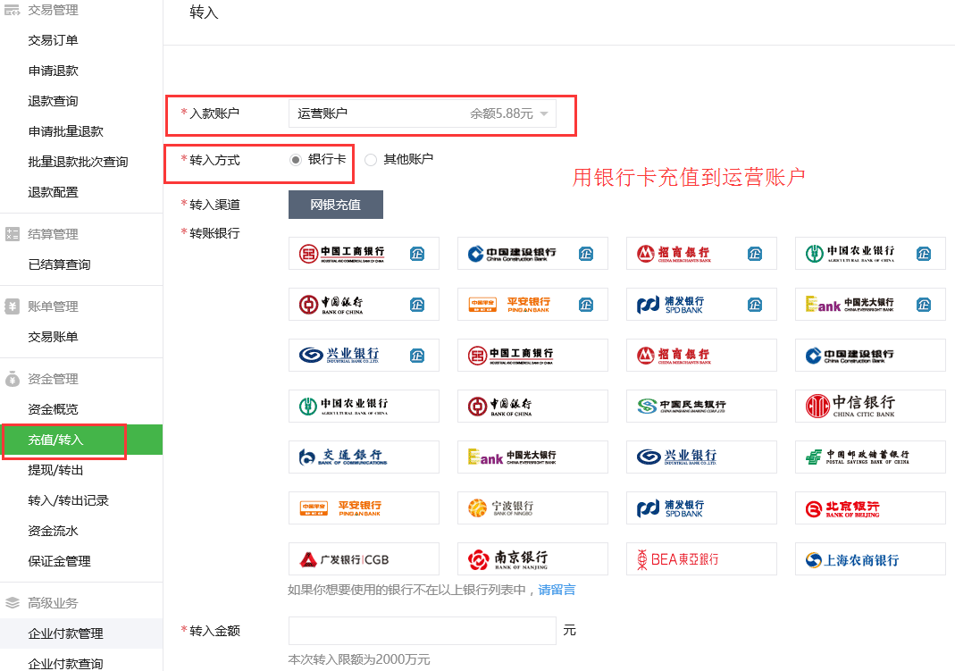Image resolution: width=955 pixels, height=671 pixels.
Task: Choose 中国建设银行 tile with enterprise badge
Action: [x=532, y=253]
